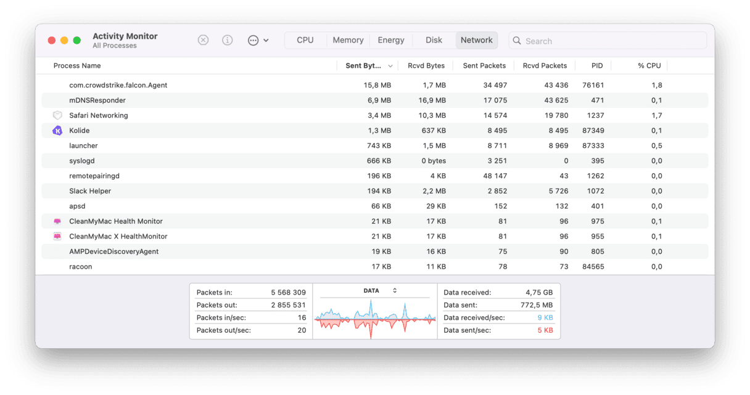Open the ellipsis actions menu
The height and width of the screenshot is (395, 750).
(x=258, y=40)
